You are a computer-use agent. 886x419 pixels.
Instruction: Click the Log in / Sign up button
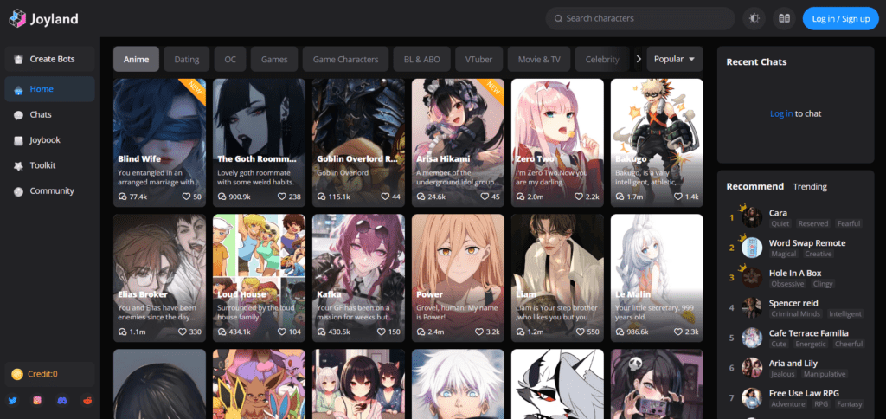point(841,18)
